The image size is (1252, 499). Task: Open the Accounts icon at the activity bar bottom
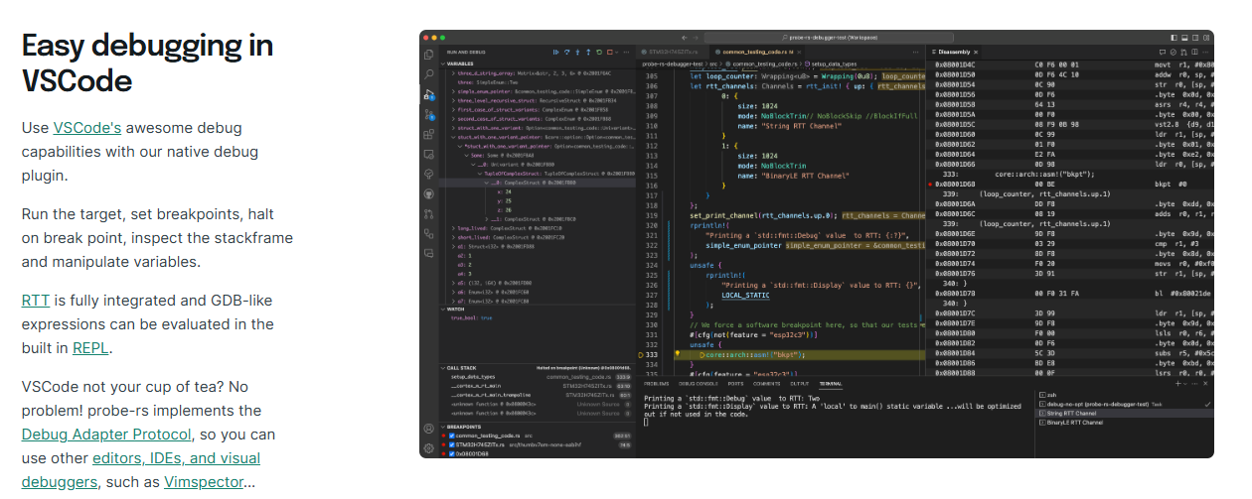[x=428, y=429]
